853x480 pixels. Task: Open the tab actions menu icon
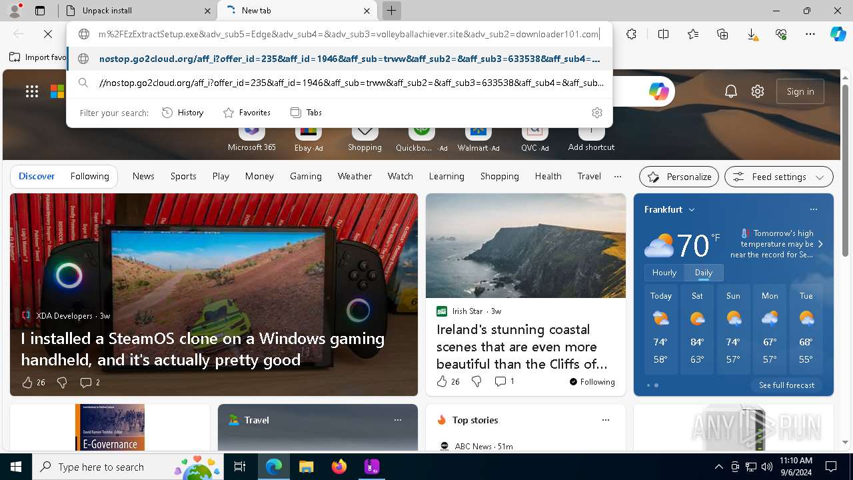pos(40,11)
